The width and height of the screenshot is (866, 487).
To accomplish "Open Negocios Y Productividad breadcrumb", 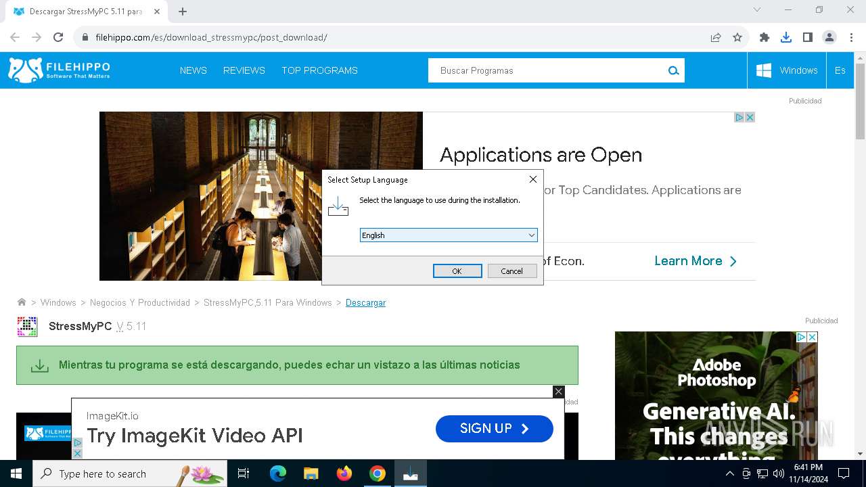I will 140,303.
